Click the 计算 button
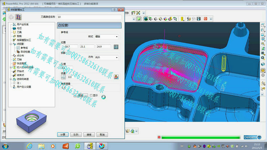 pyautogui.click(x=63, y=135)
